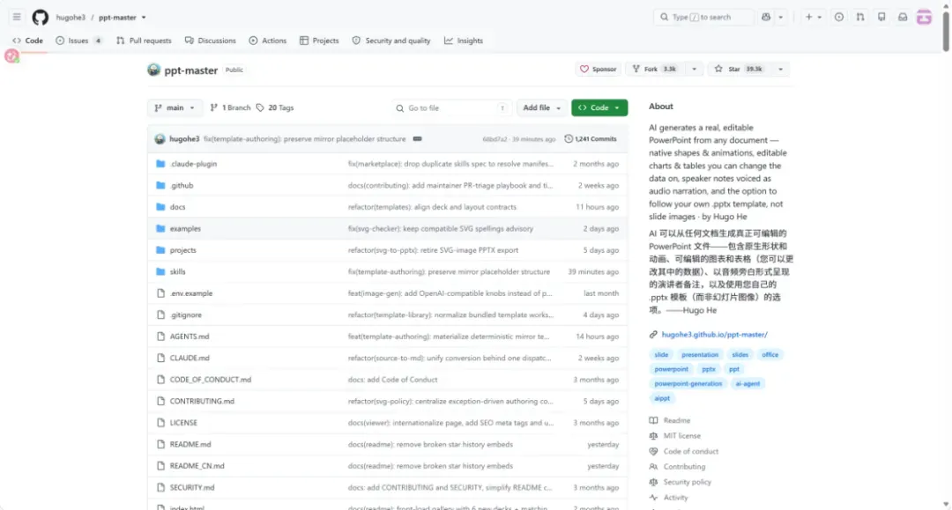
Task: Open the star lists dropdown arrow
Action: (x=781, y=69)
